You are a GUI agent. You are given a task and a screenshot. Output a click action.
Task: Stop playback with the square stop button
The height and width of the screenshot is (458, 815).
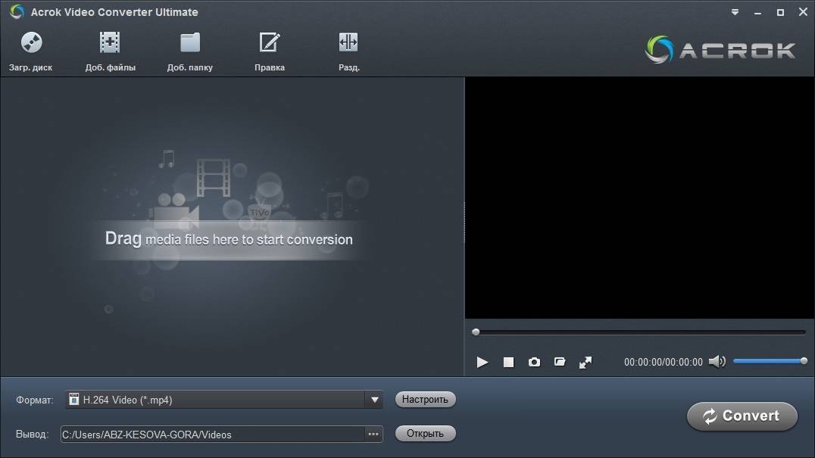(x=508, y=362)
